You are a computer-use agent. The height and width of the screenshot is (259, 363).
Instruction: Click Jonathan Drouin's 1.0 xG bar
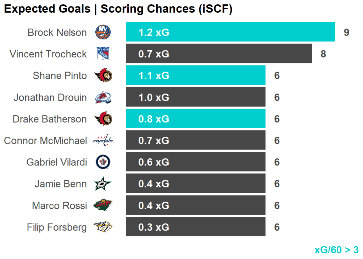tap(195, 97)
